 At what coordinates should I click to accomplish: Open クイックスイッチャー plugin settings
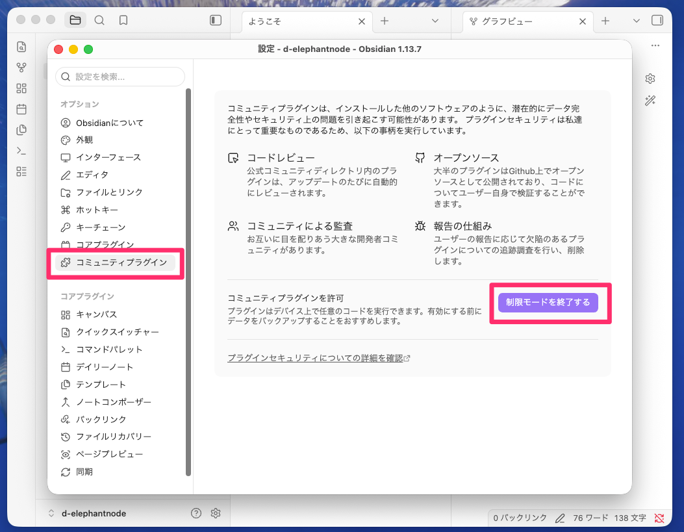click(115, 333)
